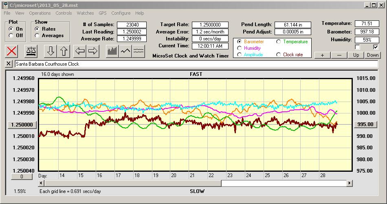Screen dimensions: 387x204
Task: Select the Barometer overlay radio button
Action: coord(239,42)
